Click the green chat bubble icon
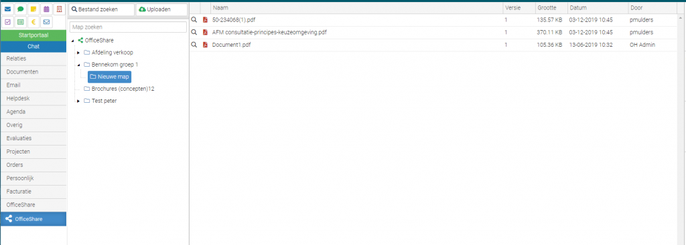 pos(20,9)
